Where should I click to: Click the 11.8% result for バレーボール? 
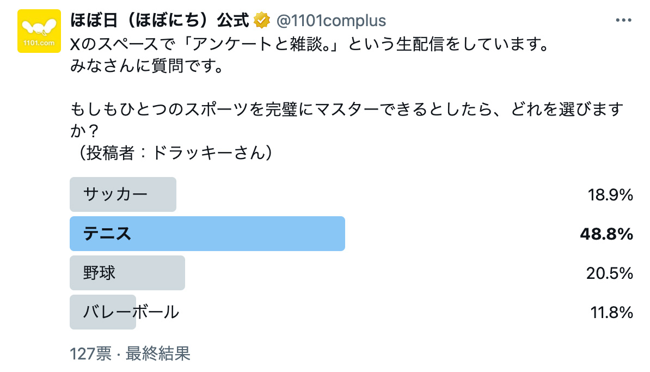(x=611, y=313)
